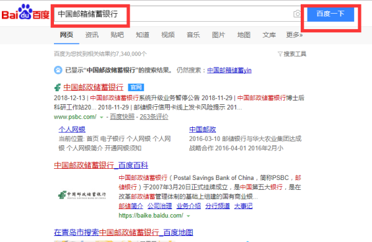Open the 邮储简介 link

pyautogui.click(x=131, y=206)
